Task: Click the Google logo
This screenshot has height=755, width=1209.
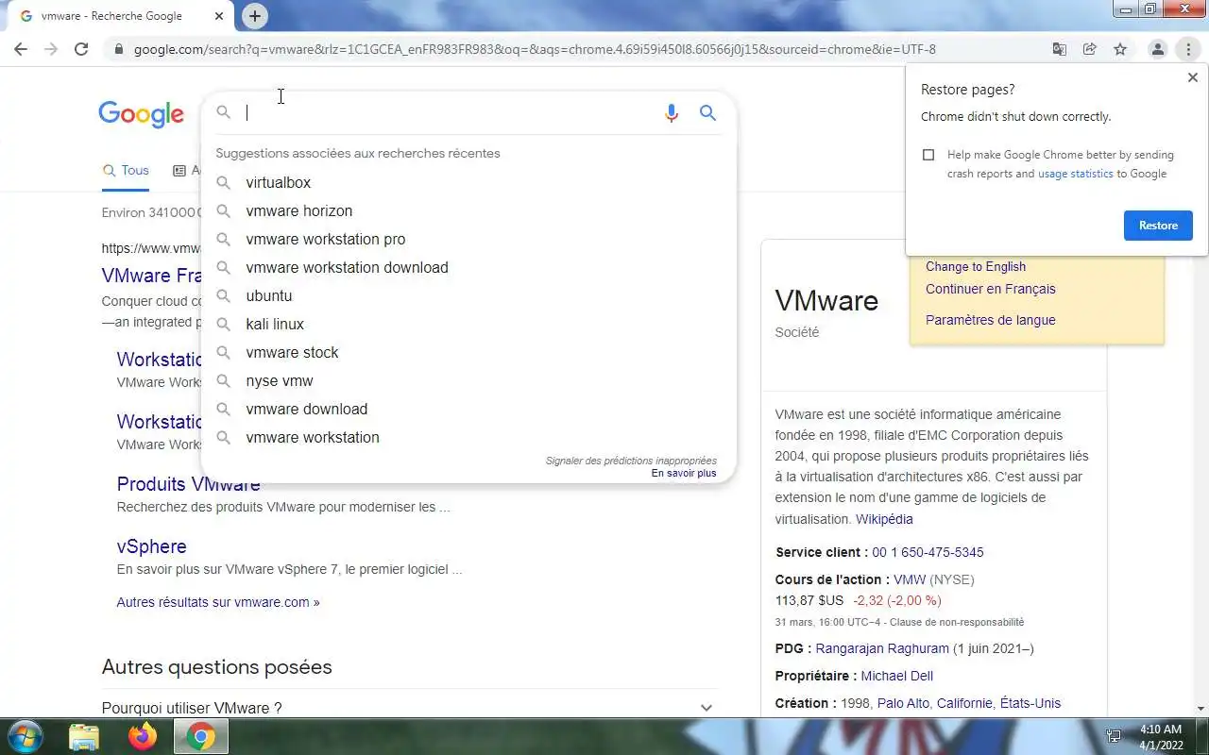Action: 142,114
